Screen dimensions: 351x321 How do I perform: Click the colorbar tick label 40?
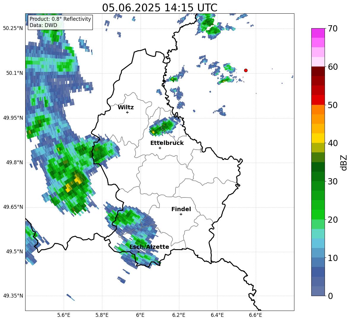333,143
